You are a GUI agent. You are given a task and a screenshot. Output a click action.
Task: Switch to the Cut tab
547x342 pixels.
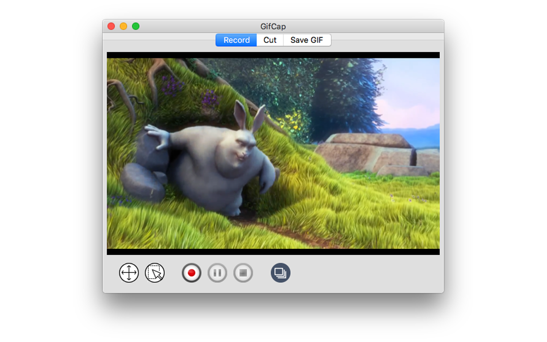(270, 40)
